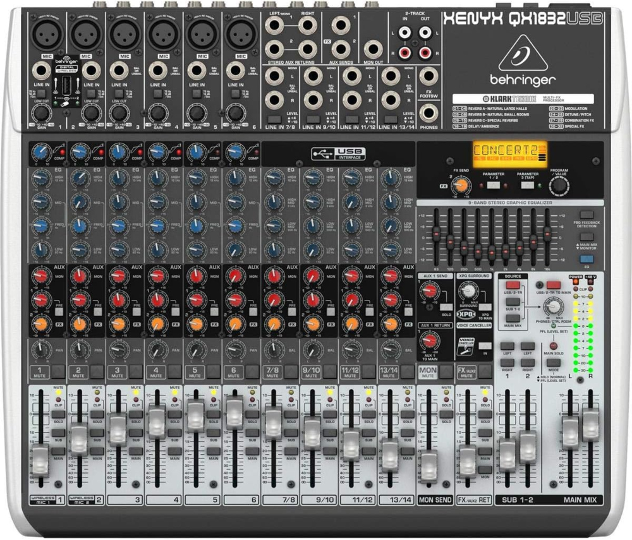Viewport: 632px width, 540px height.
Task: Click the USB Interface logo
Action: click(x=338, y=153)
